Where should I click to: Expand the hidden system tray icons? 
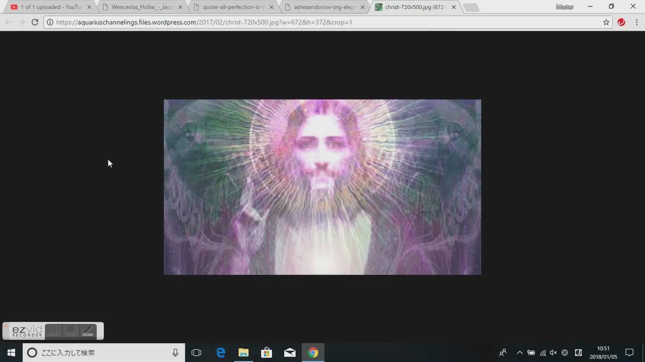click(x=520, y=352)
